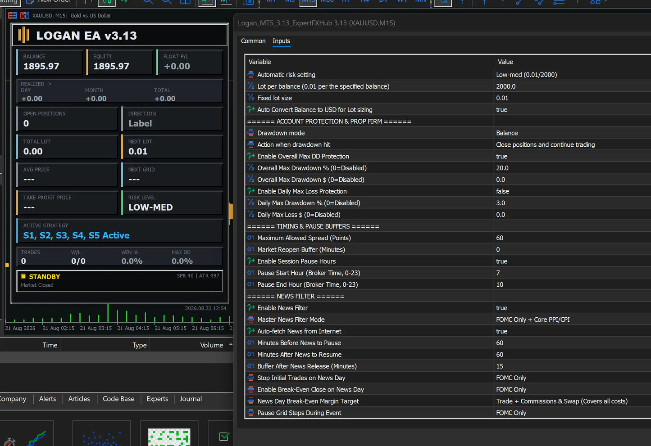Image resolution: width=651 pixels, height=446 pixels.
Task: Click the red list icon in XAUUSD chart title
Action: point(13,15)
